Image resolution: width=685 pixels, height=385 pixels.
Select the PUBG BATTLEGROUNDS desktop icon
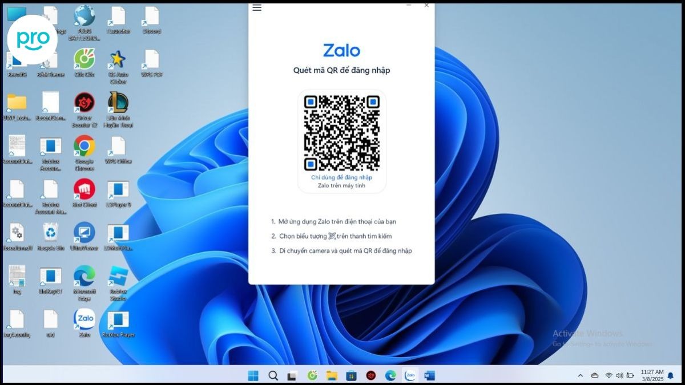(x=84, y=23)
